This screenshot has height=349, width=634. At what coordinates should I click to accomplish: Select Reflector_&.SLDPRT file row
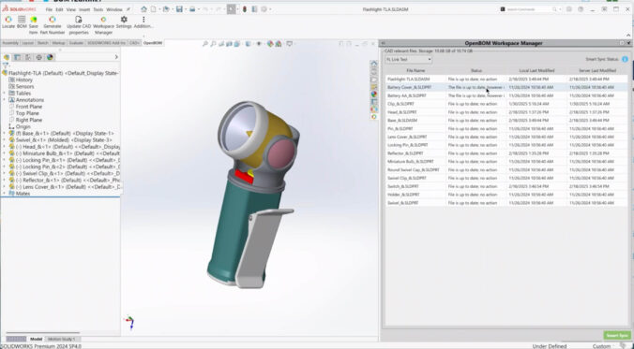[506, 153]
